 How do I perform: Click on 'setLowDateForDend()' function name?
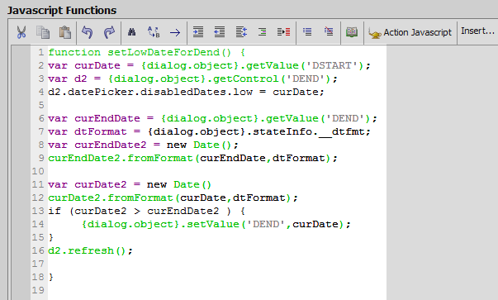coord(169,52)
